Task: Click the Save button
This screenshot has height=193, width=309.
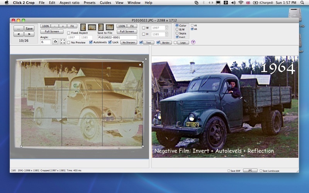Action: pos(29,28)
